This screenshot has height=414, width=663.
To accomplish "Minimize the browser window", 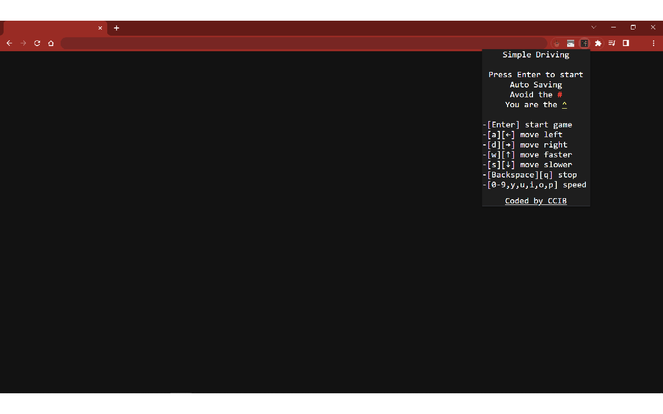I will coord(613,27).
